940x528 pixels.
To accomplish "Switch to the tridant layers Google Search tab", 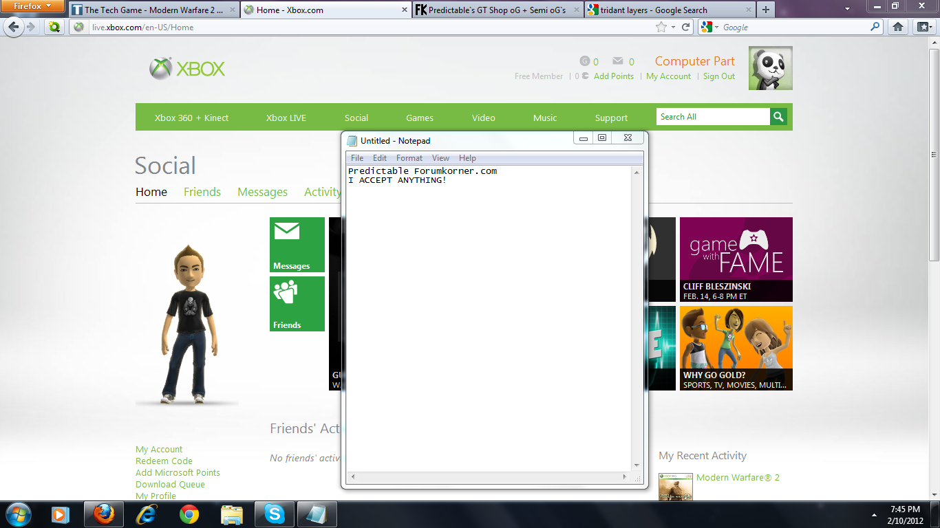I will (x=669, y=10).
